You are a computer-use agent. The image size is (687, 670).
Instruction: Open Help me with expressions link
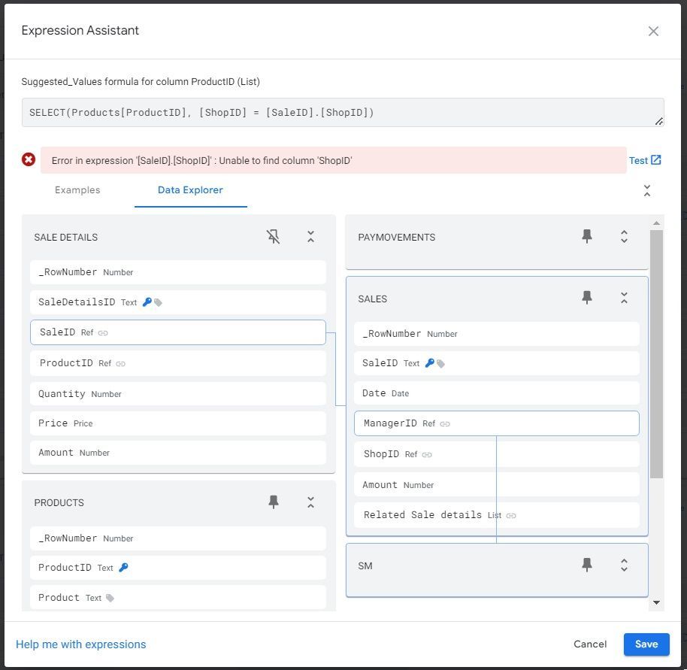[x=81, y=644]
